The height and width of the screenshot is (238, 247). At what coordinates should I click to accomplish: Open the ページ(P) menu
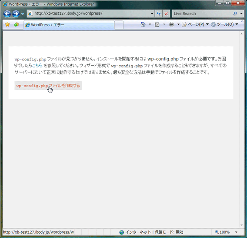point(195,24)
